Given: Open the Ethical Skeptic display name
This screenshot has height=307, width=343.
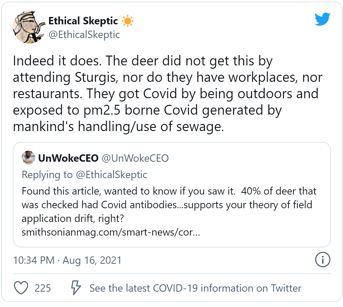Looking at the screenshot, I should [x=83, y=21].
